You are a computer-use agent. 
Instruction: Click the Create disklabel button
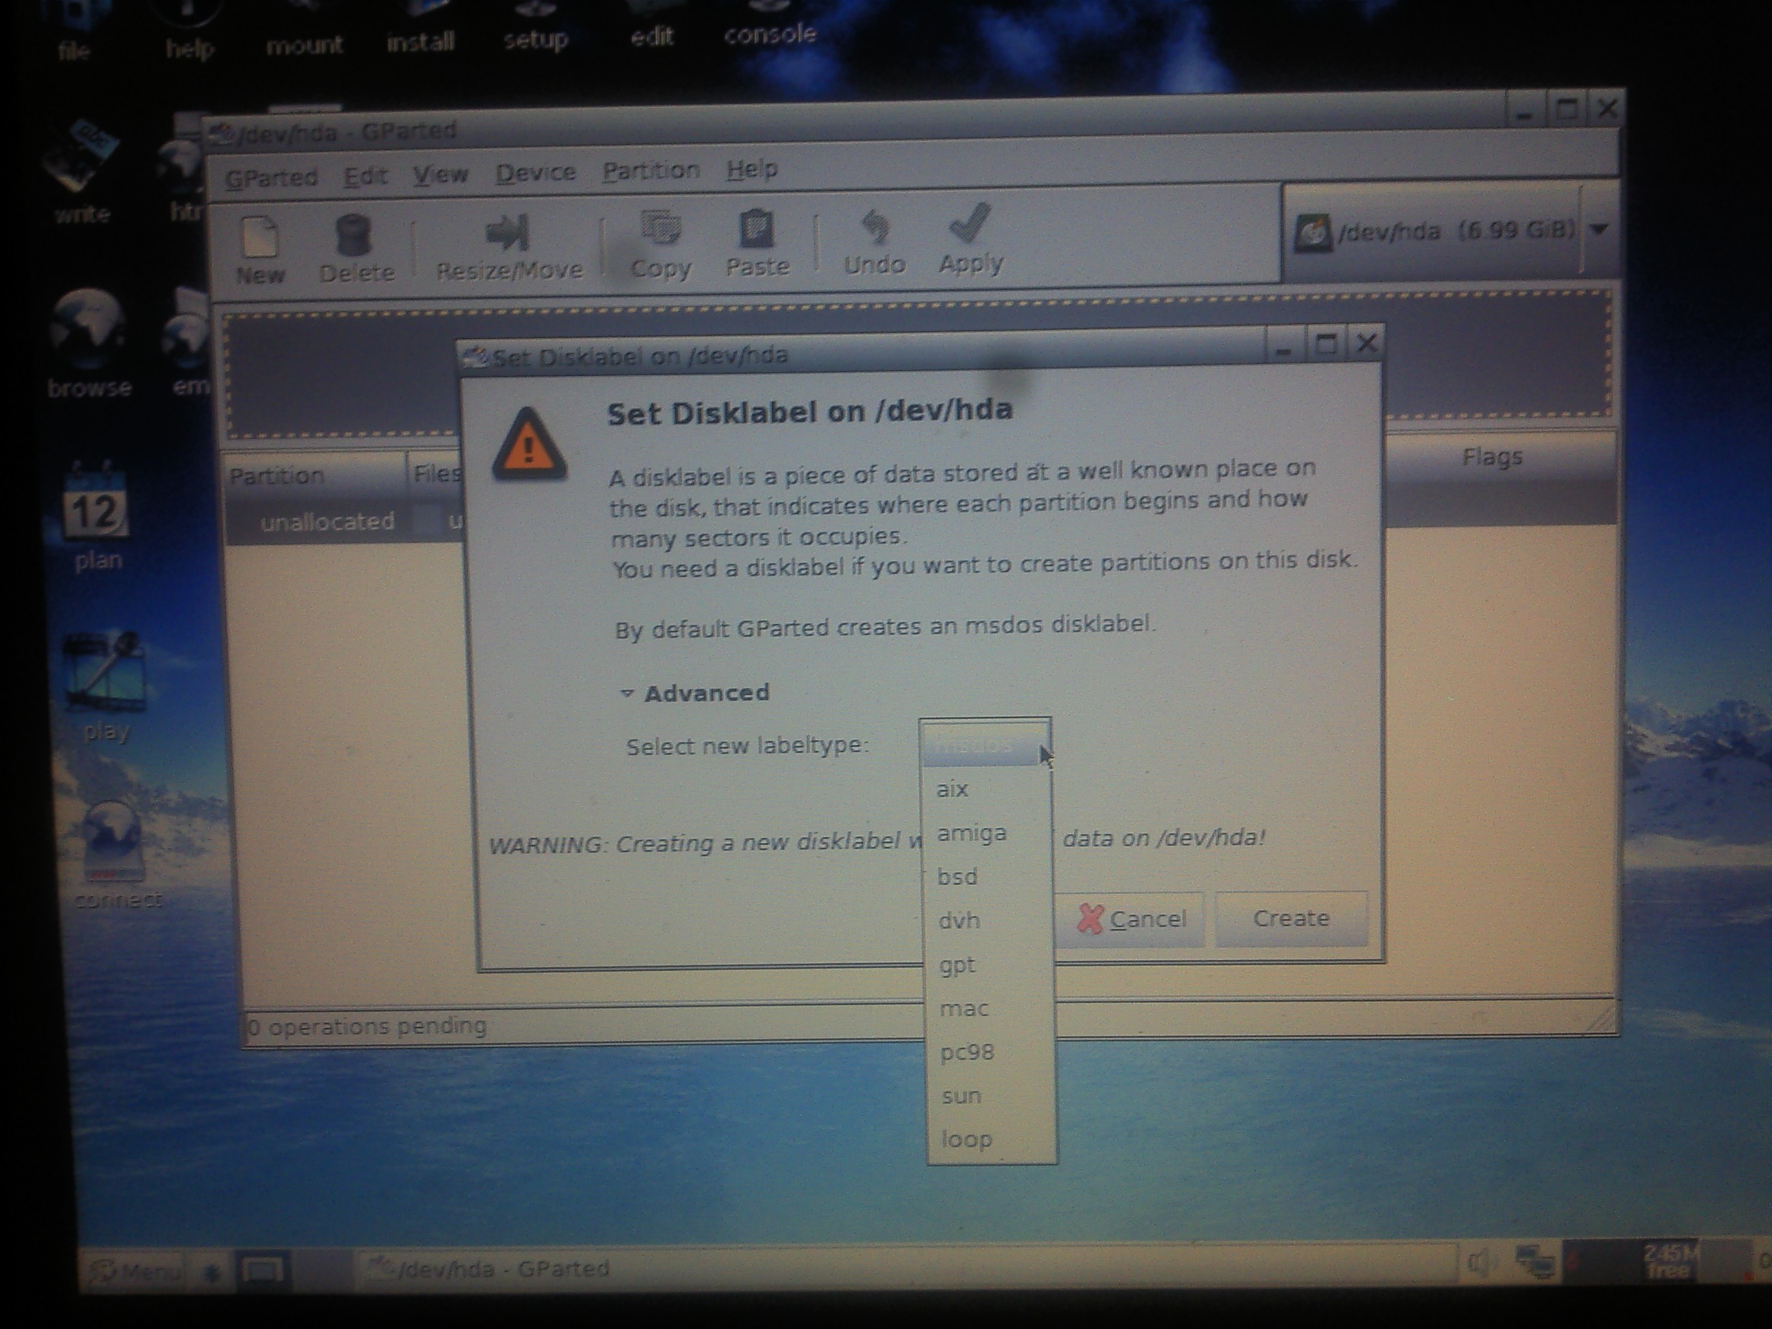click(x=1291, y=918)
